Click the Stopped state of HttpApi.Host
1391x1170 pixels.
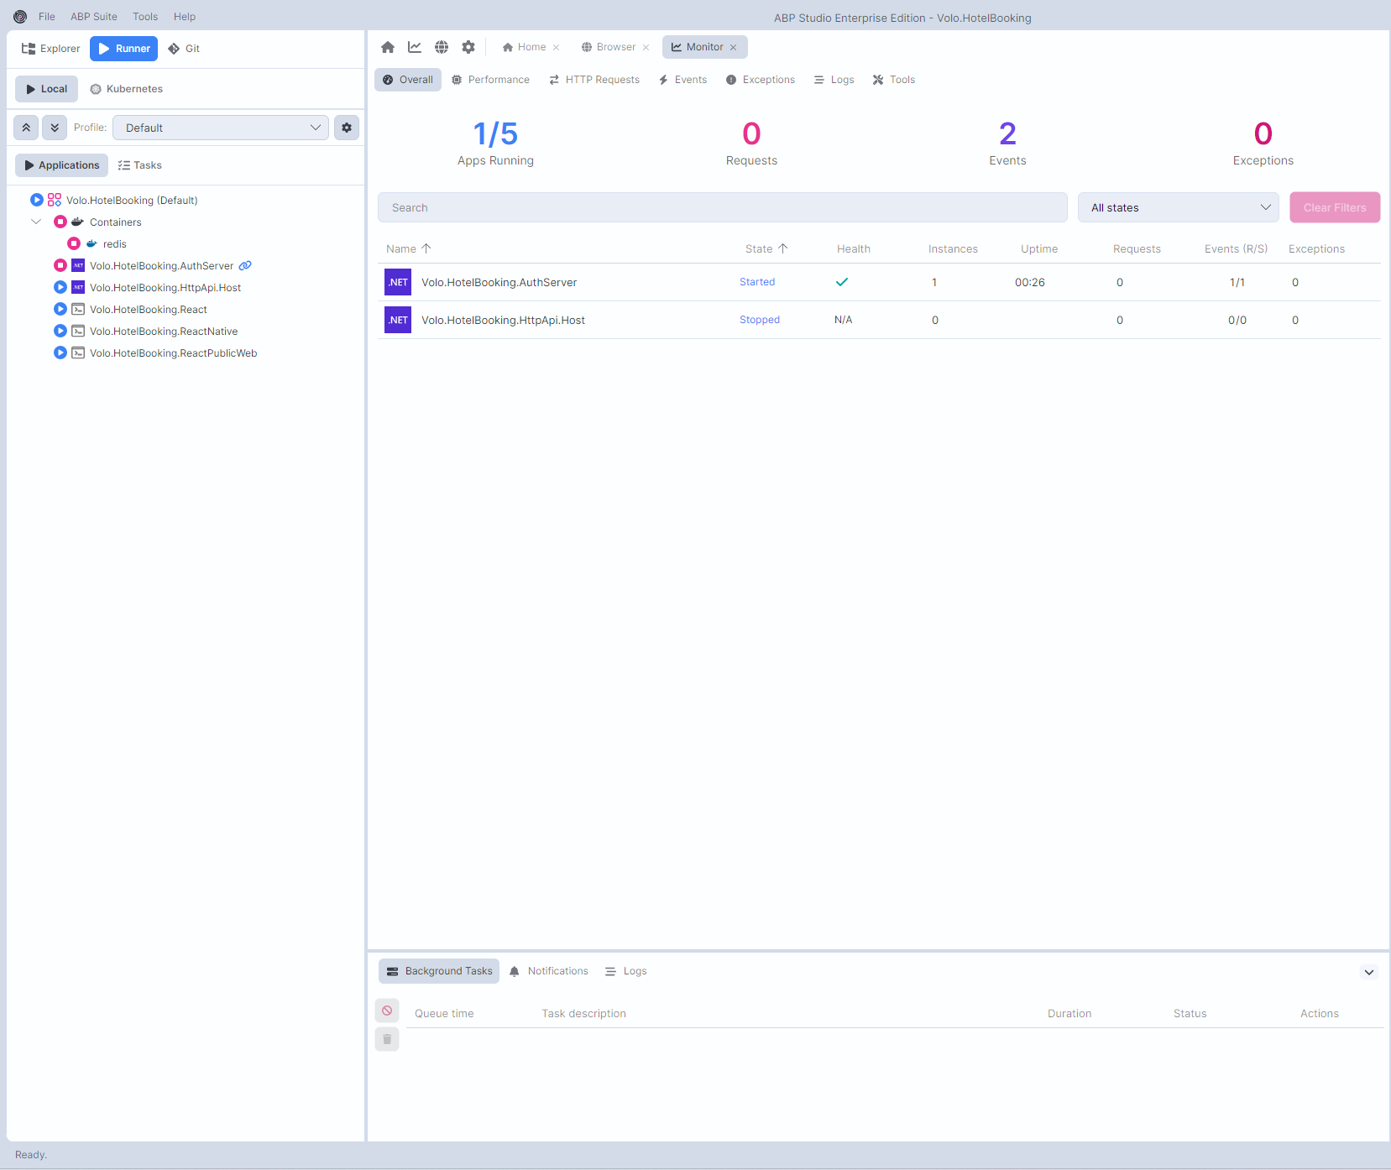(x=760, y=320)
